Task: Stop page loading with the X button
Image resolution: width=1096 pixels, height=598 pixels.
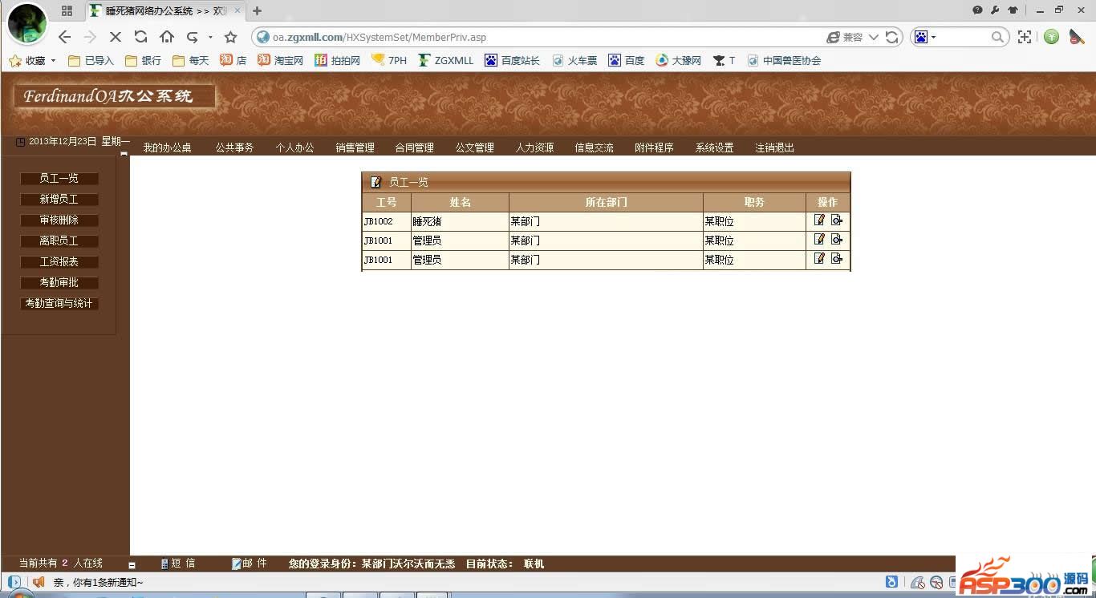Action: tap(115, 37)
